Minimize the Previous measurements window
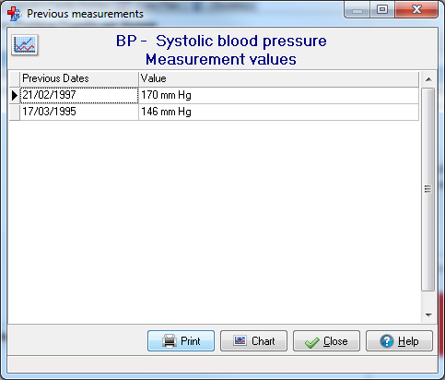The image size is (445, 380). tap(357, 10)
